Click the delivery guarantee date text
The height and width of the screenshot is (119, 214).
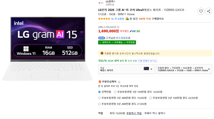pos(117,61)
